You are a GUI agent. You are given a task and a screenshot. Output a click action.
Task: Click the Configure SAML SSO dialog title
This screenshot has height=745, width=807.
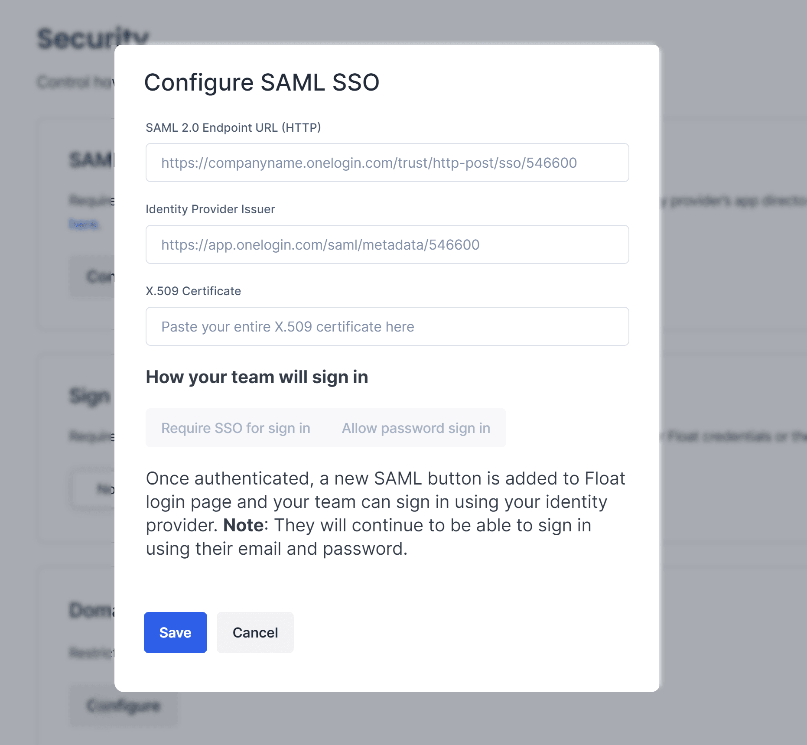coord(261,82)
